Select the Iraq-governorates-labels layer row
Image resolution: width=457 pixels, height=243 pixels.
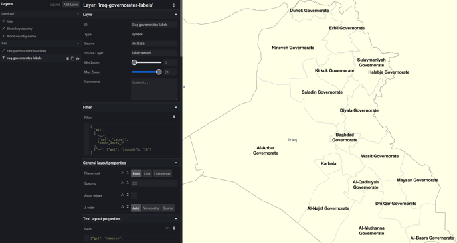(x=41, y=58)
